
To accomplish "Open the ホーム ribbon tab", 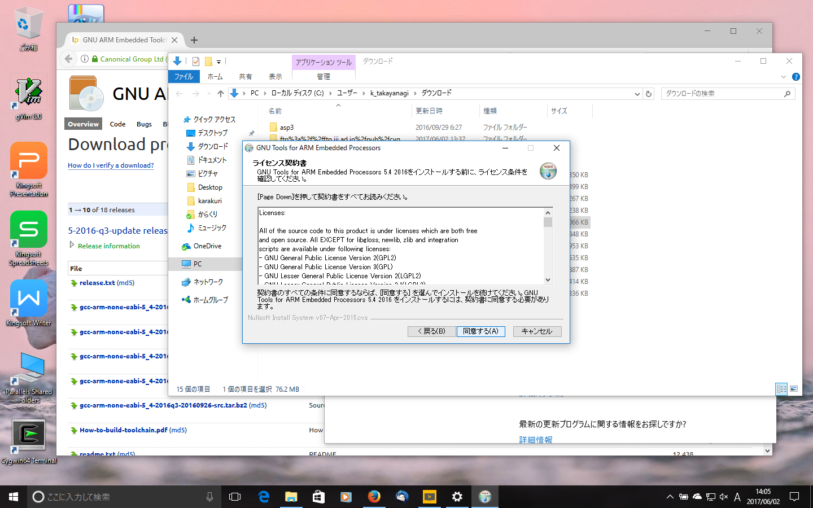I will click(215, 77).
